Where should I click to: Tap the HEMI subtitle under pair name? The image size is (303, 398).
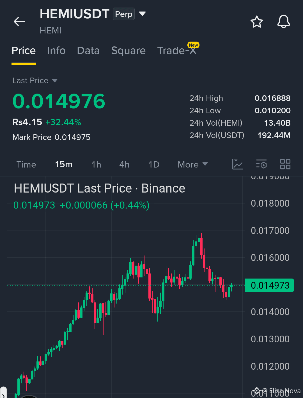[x=50, y=30]
